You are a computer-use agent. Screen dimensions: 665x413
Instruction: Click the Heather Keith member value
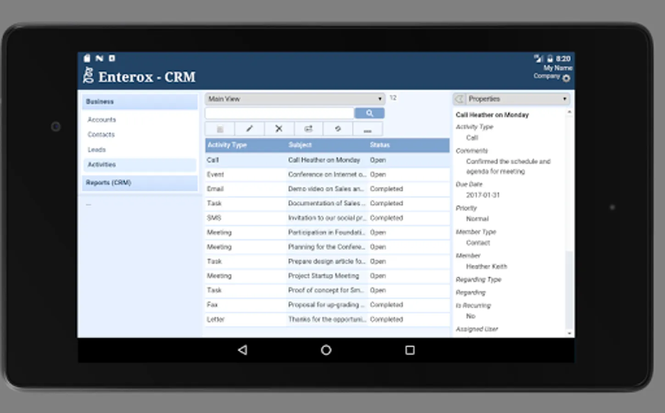(486, 267)
